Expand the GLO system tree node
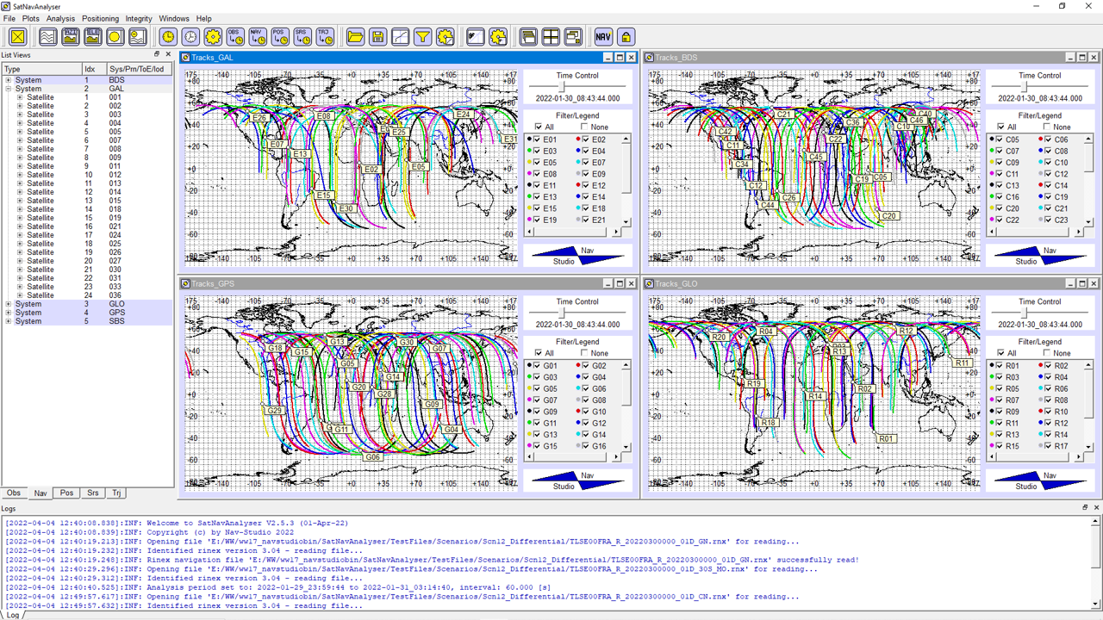This screenshot has height=620, width=1103. (9, 304)
